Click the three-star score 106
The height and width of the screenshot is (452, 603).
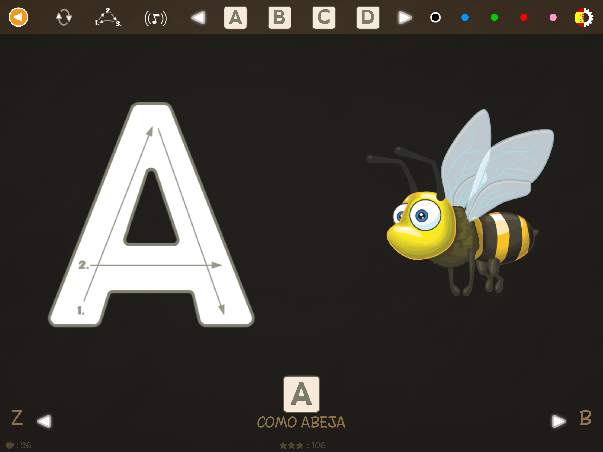tap(303, 445)
